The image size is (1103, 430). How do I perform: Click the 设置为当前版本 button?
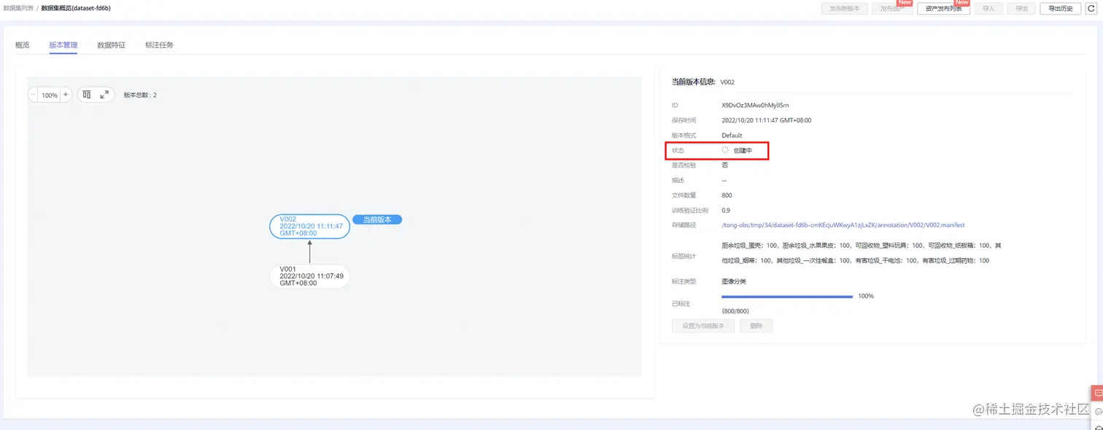(703, 326)
